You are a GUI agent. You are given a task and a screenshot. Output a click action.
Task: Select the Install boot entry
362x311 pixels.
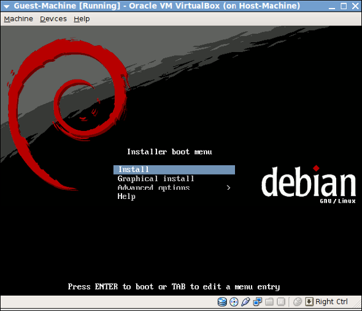coord(174,170)
